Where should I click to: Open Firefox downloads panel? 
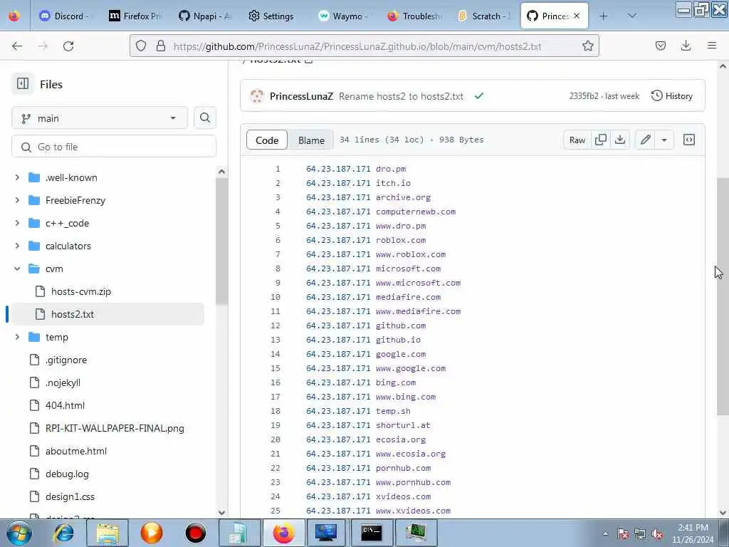686,46
